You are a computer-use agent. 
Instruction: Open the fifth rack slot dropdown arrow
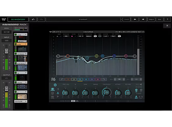[26, 73]
